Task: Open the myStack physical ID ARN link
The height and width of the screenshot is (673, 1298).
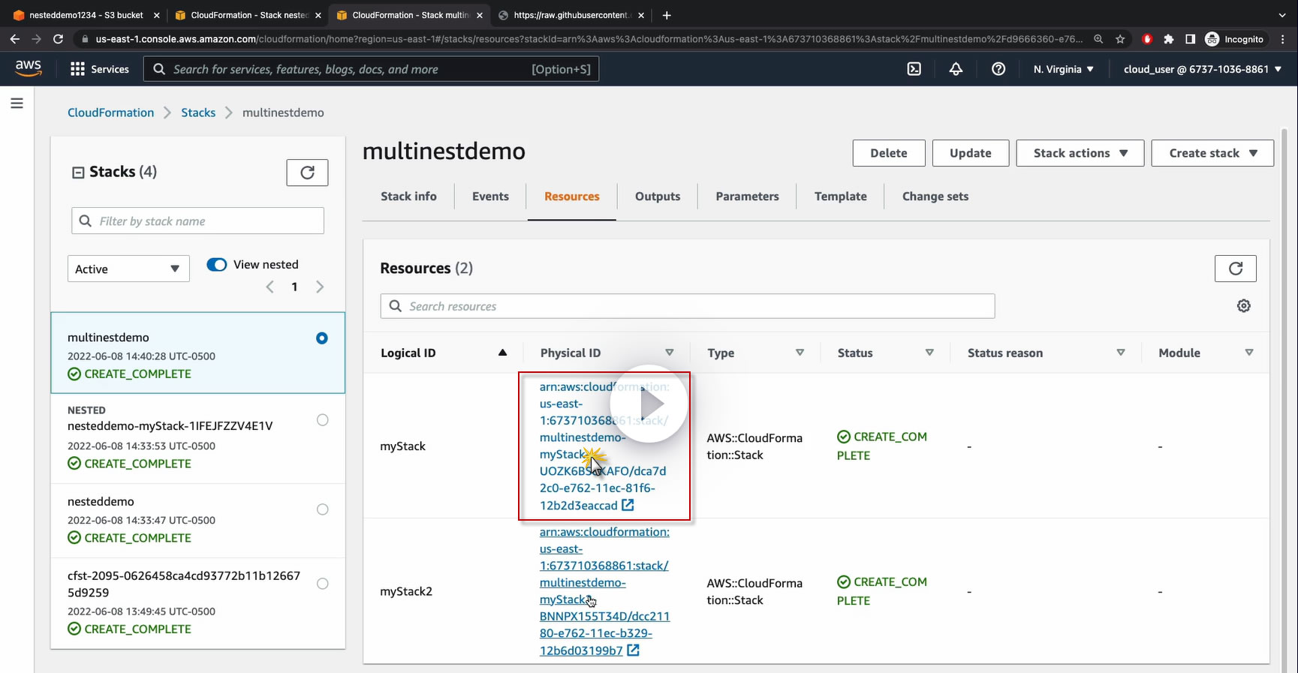Action: coord(604,446)
